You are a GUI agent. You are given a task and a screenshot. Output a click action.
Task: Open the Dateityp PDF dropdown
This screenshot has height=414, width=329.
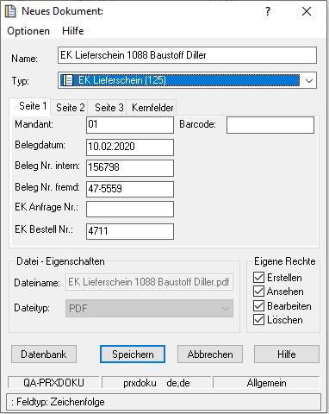click(149, 309)
